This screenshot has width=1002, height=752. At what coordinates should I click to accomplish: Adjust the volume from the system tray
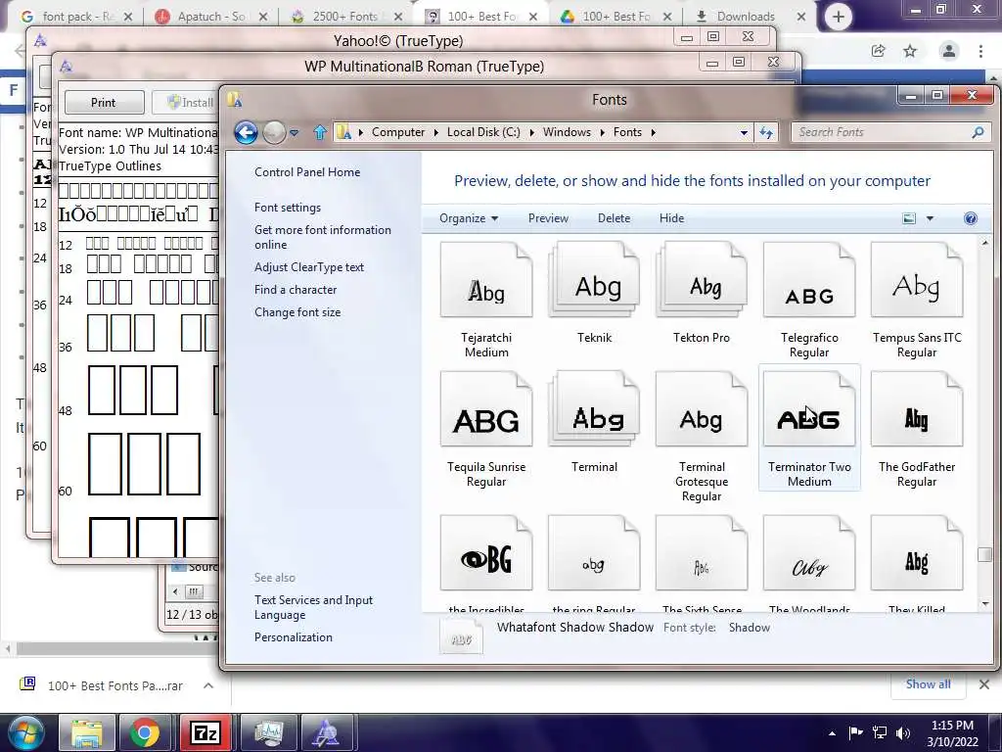(903, 732)
